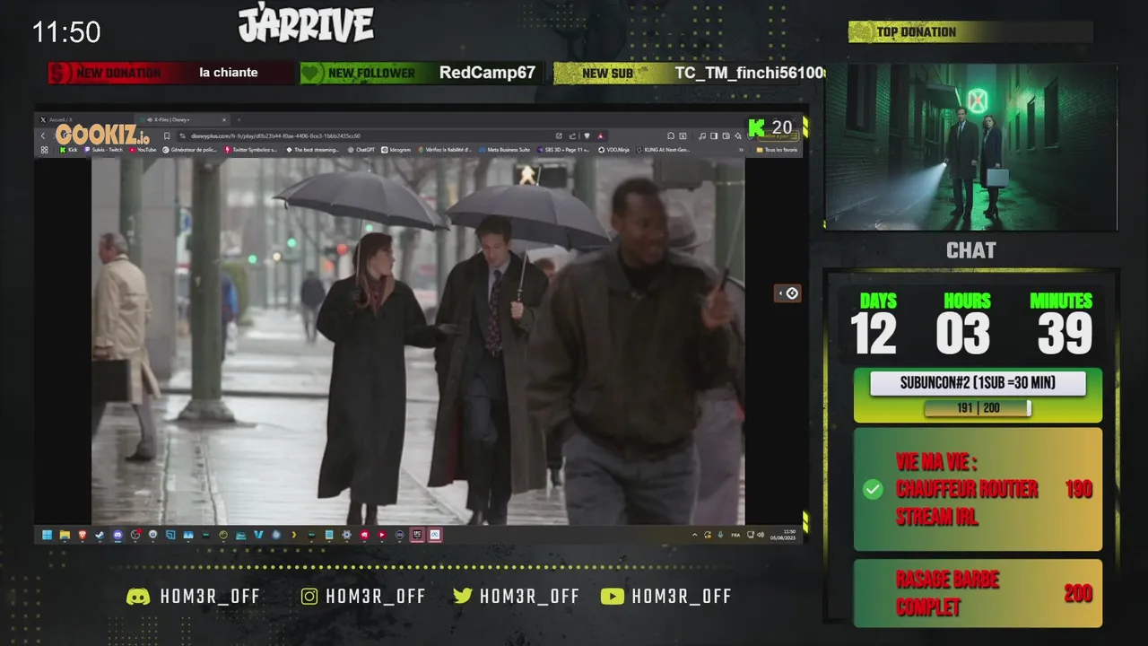Open the Windows Start menu
Viewport: 1148px width, 646px height.
(47, 535)
